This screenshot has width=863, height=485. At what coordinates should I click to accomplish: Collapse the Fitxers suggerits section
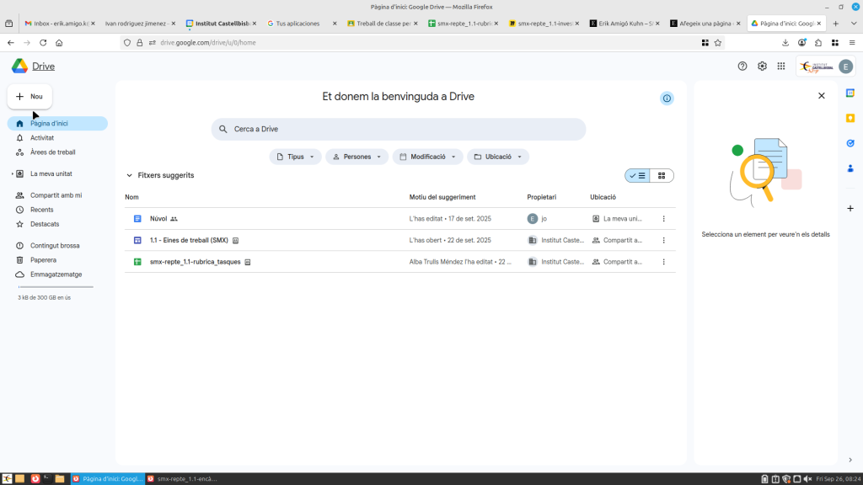tap(129, 176)
